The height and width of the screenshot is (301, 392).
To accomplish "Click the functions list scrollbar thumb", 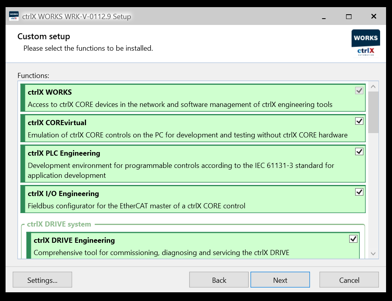I will pyautogui.click(x=373, y=112).
